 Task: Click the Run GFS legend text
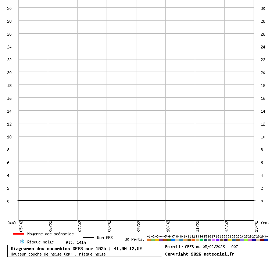pyautogui.click(x=105, y=238)
